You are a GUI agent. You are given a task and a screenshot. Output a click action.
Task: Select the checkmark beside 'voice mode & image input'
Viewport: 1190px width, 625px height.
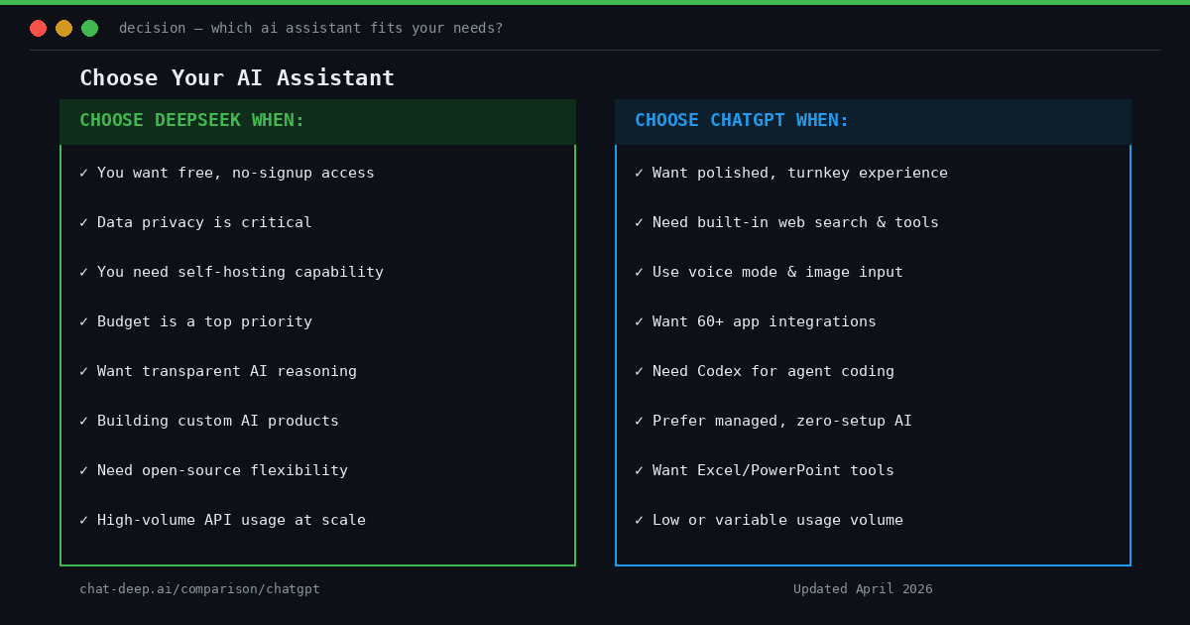tap(639, 272)
